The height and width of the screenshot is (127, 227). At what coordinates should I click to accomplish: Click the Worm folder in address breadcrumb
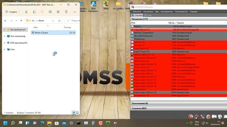pos(41,21)
